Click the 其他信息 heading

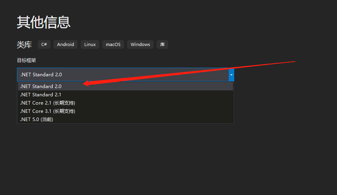[44, 22]
